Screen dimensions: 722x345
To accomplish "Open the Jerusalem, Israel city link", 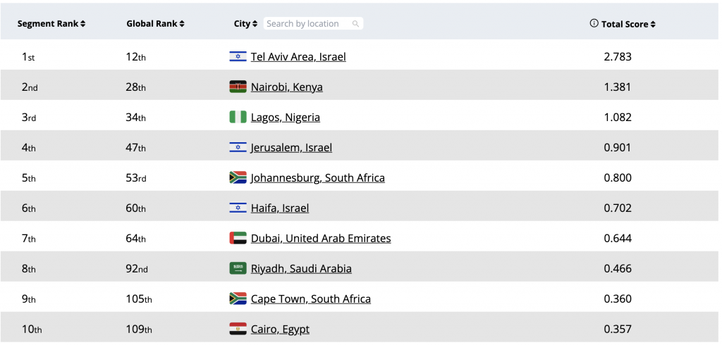I will pyautogui.click(x=291, y=147).
